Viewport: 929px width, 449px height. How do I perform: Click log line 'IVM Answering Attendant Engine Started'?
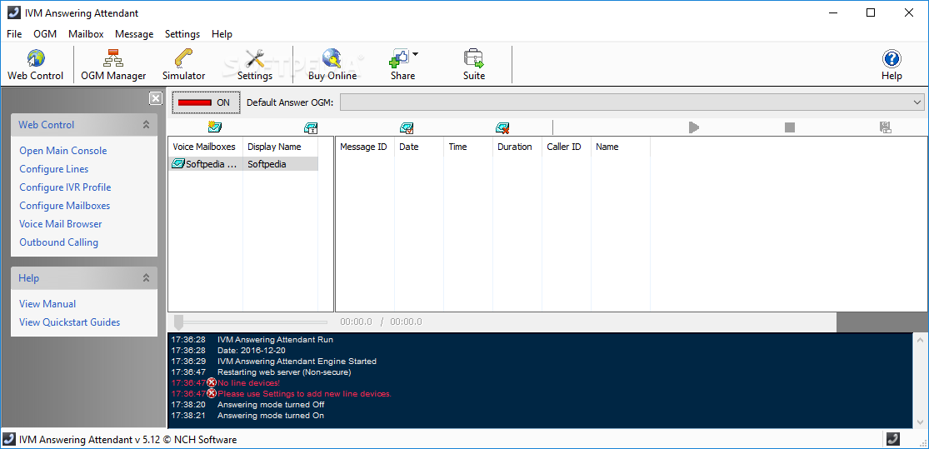297,362
